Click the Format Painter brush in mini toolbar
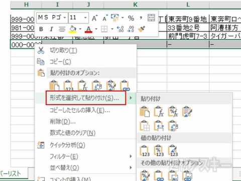 [x=142, y=29]
